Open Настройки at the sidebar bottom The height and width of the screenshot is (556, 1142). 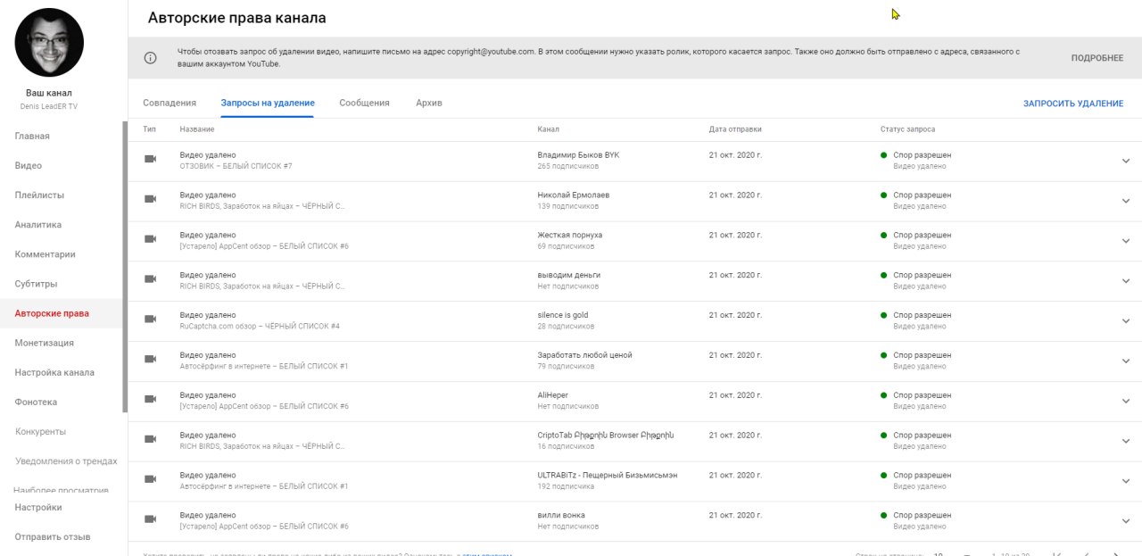(x=38, y=507)
